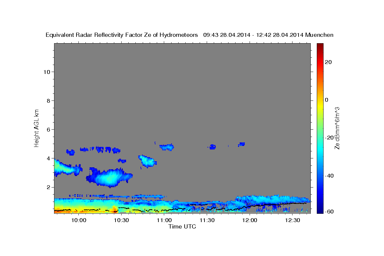Click the colorbar label 20
The image size is (384, 256).
328,62
